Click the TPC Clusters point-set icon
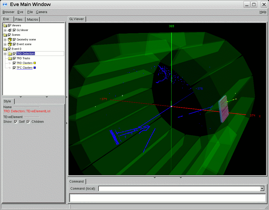Screen dimensions: 269x210 (x=10, y=68)
